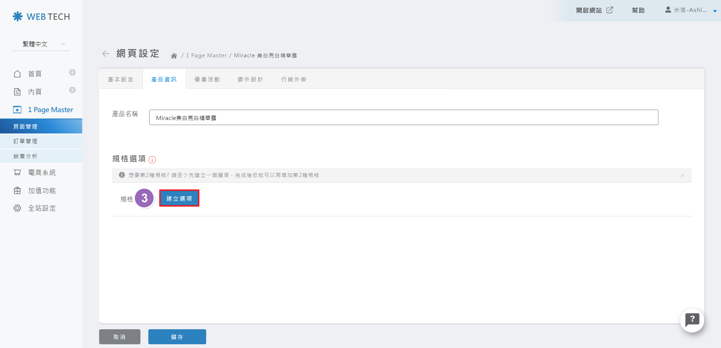721x348 pixels.
Task: Click the WEB TECH logo
Action: click(41, 16)
